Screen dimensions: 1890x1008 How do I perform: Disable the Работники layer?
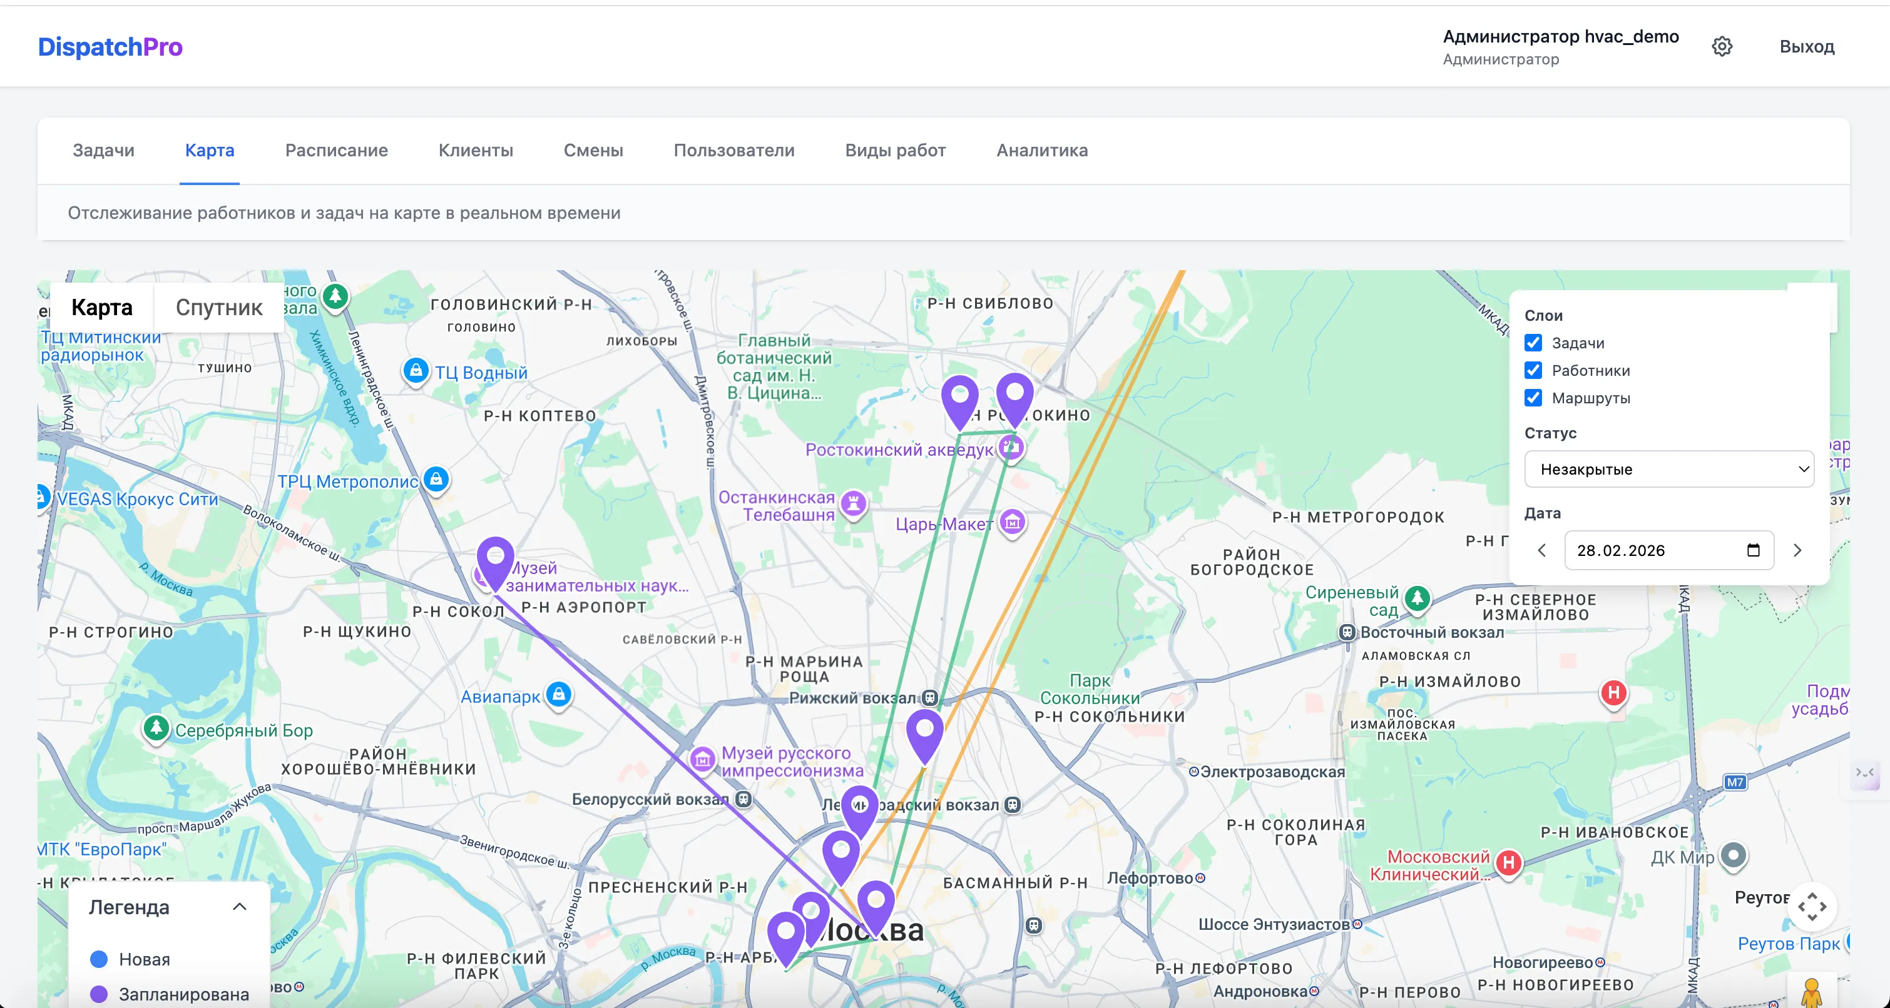click(x=1533, y=370)
